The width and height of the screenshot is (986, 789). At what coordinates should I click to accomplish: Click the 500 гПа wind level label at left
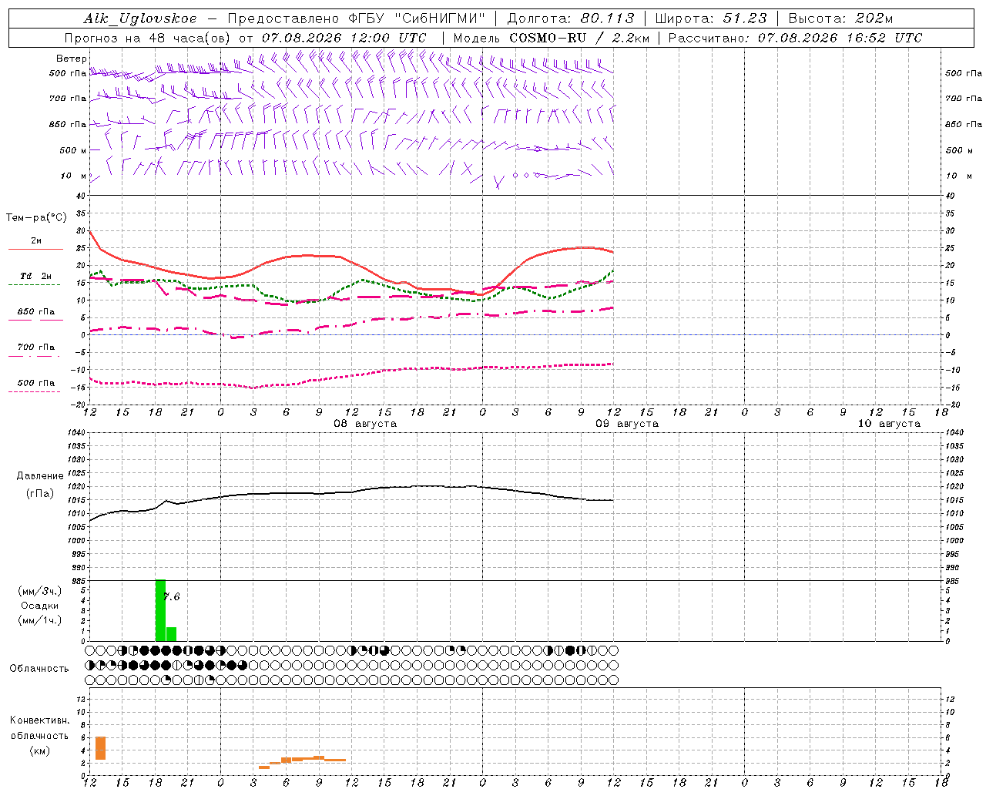pyautogui.click(x=68, y=73)
